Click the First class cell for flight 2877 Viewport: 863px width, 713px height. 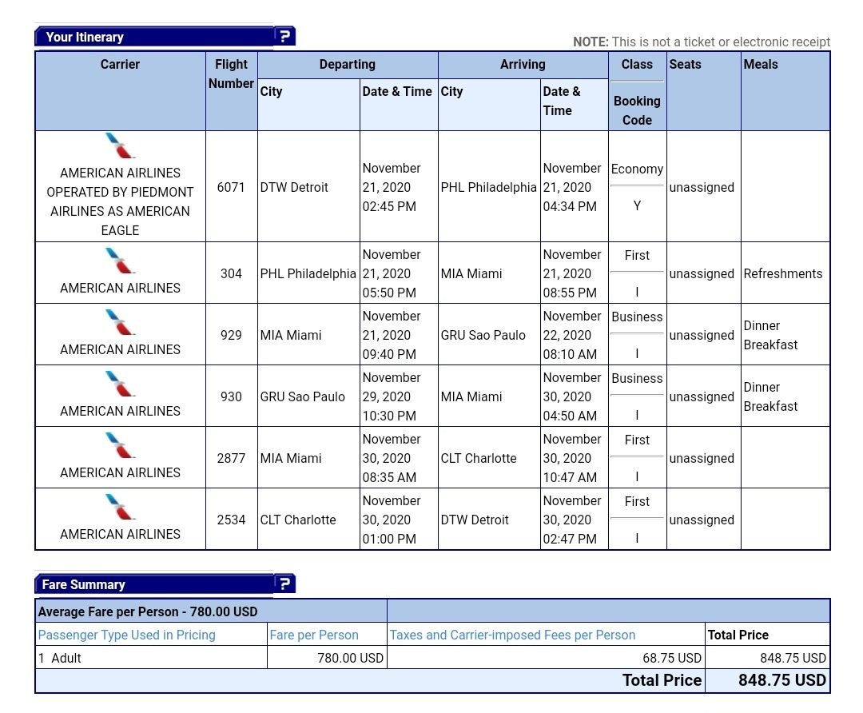(x=637, y=440)
